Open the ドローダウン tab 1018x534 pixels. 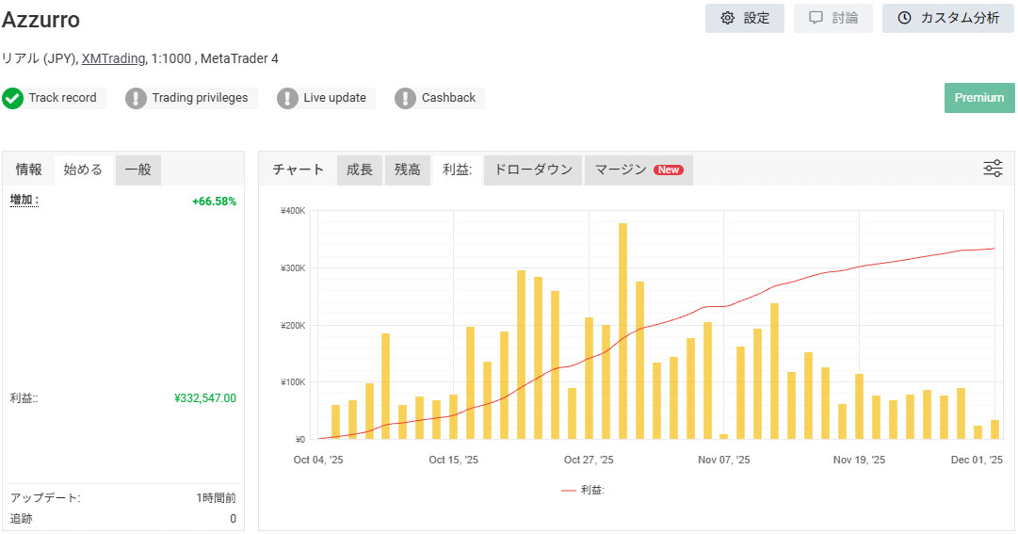tap(533, 170)
